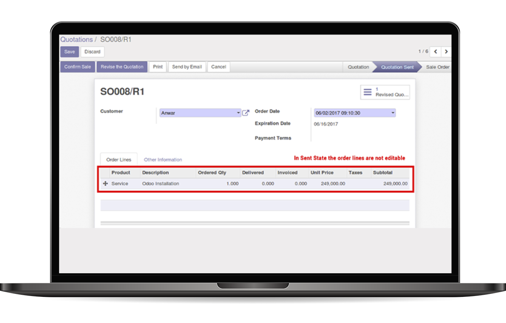
Task: Click the Invoiced column header
Action: coord(288,172)
